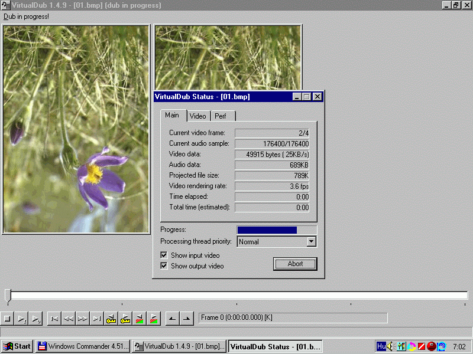The width and height of the screenshot is (473, 354).
Task: Click the VirtualDub Status taskbar button
Action: click(276, 346)
